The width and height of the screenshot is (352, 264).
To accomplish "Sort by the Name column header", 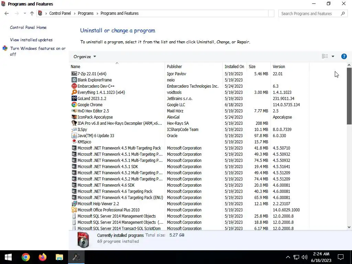I will point(117,66).
